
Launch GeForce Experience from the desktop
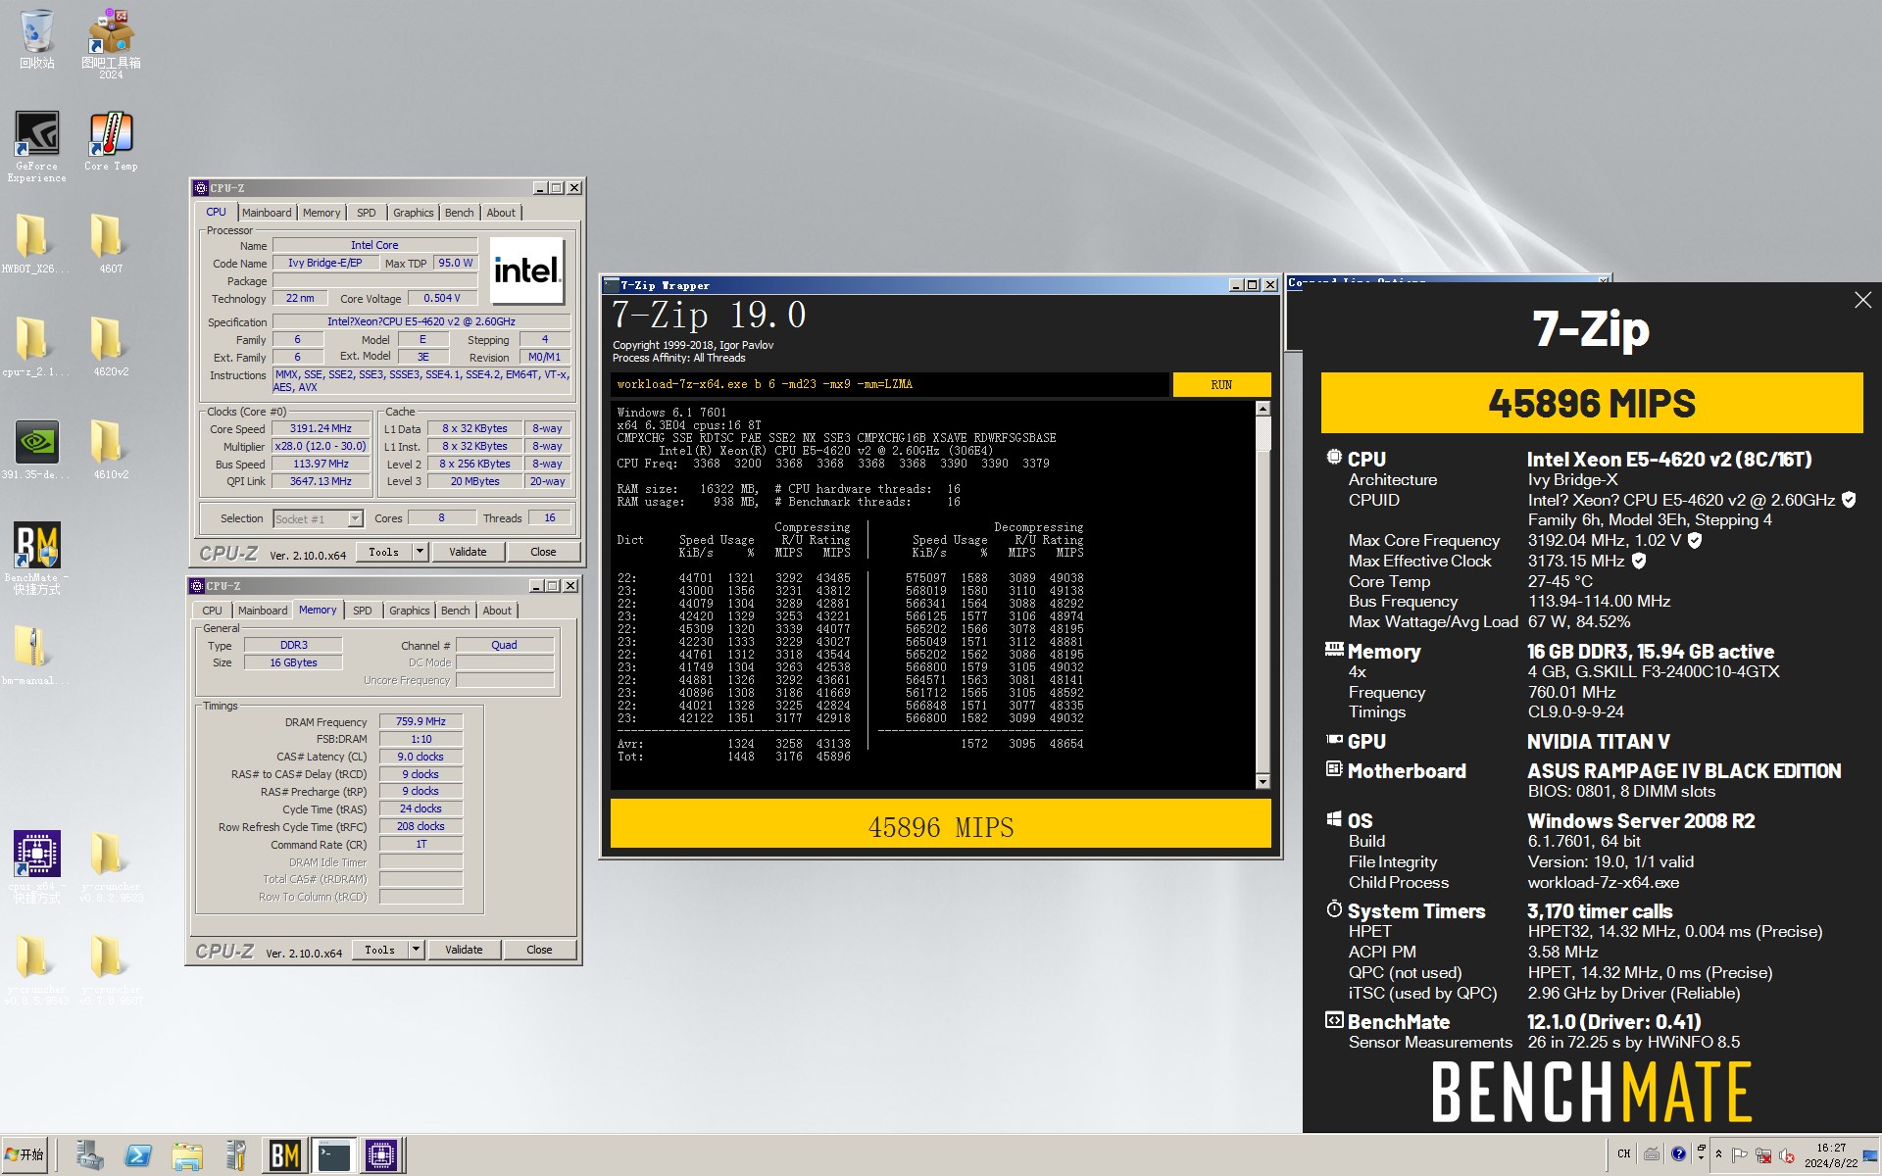pyautogui.click(x=37, y=145)
